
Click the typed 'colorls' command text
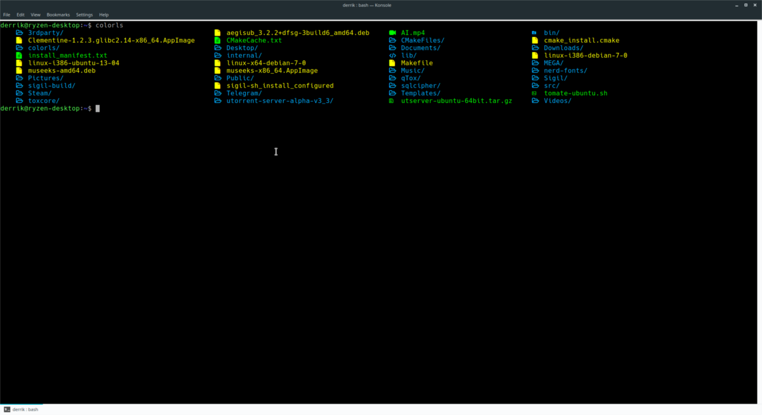click(x=109, y=25)
